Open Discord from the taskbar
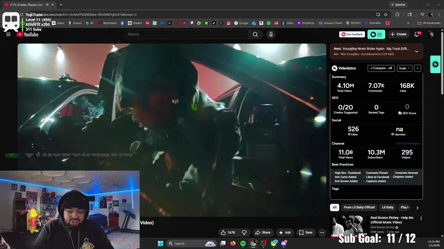The height and width of the screenshot is (249, 444). point(284,243)
